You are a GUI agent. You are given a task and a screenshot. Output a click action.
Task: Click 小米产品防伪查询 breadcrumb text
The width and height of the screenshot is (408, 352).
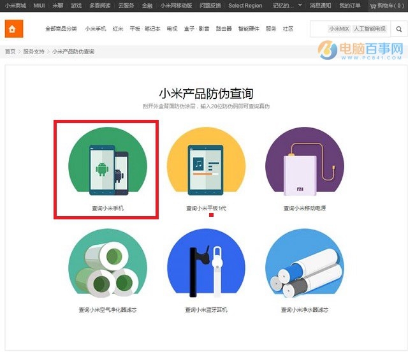point(73,52)
